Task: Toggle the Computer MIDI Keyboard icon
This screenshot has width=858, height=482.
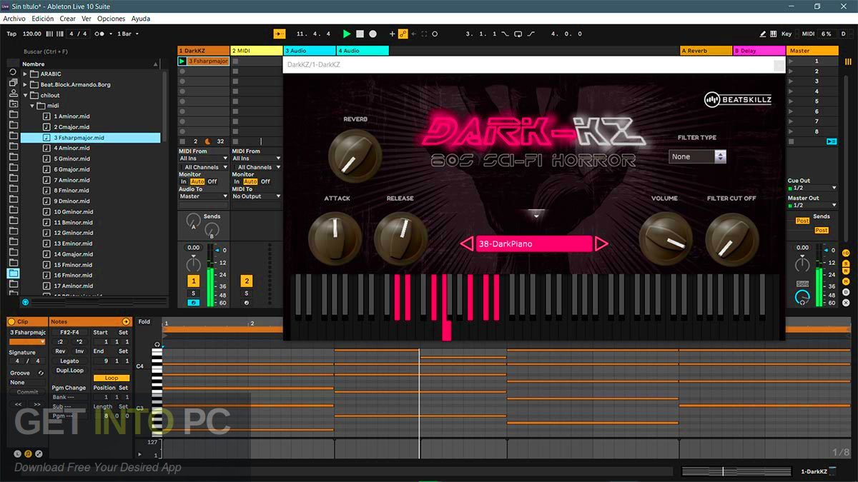Action: point(774,34)
